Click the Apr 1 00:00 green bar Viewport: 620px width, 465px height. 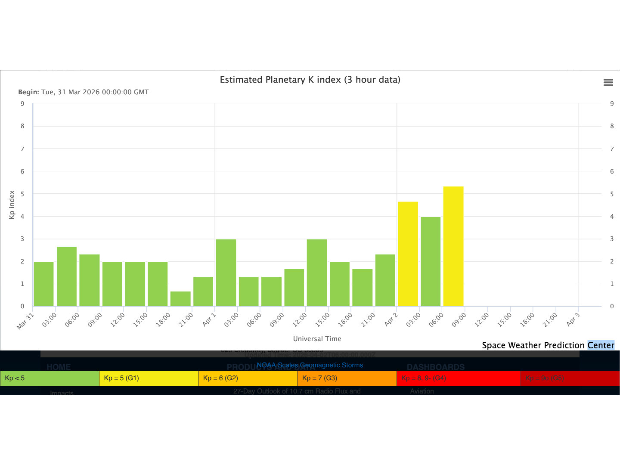click(226, 273)
